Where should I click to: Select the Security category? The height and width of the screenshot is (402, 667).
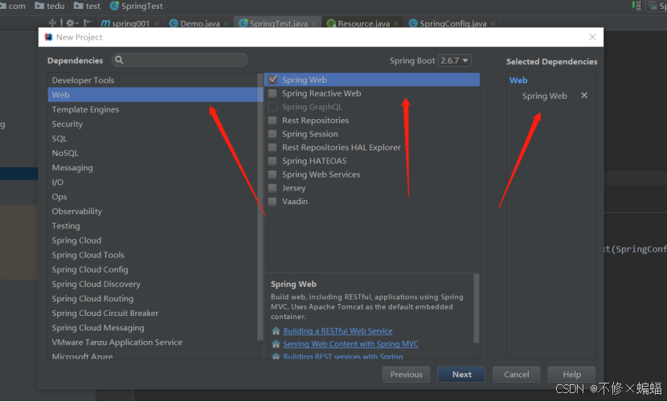pos(153,124)
